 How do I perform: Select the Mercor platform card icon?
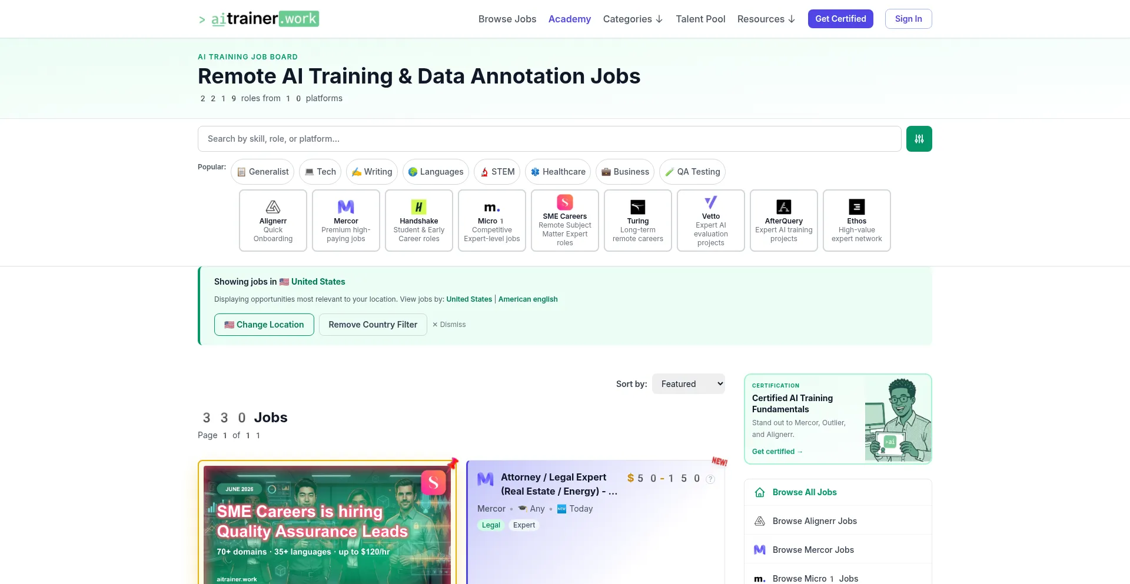(x=346, y=207)
